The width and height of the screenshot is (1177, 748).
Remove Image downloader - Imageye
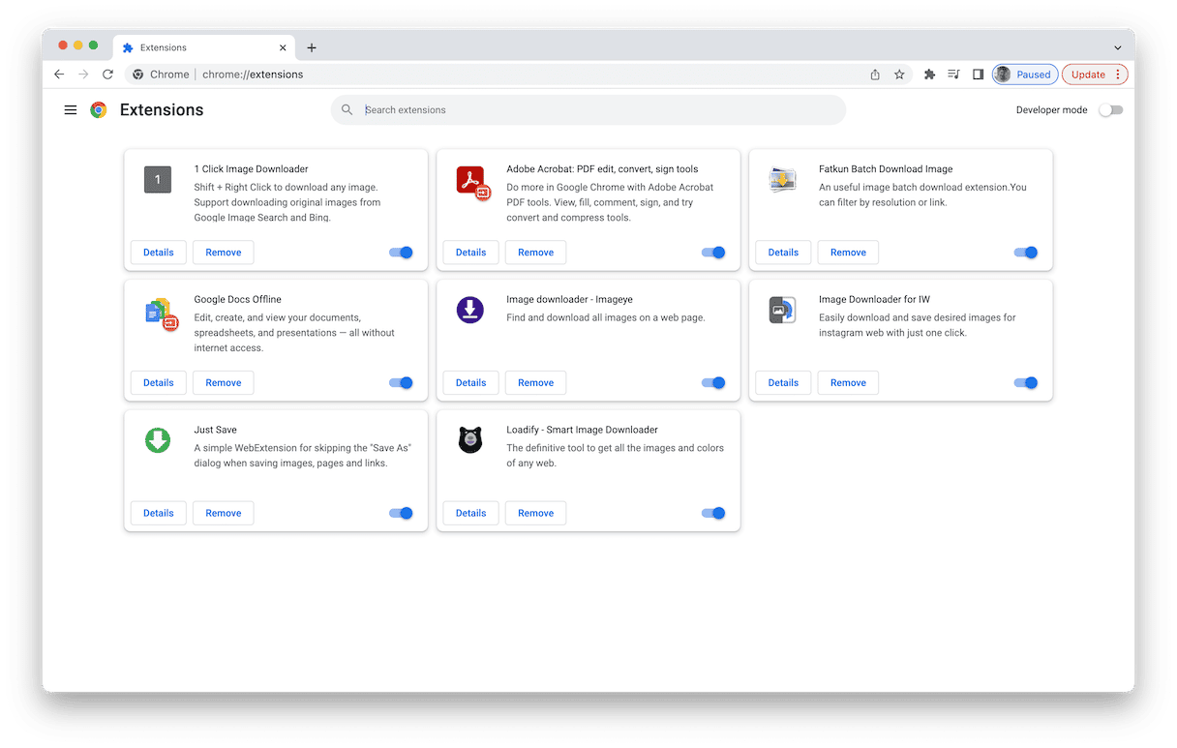(536, 383)
